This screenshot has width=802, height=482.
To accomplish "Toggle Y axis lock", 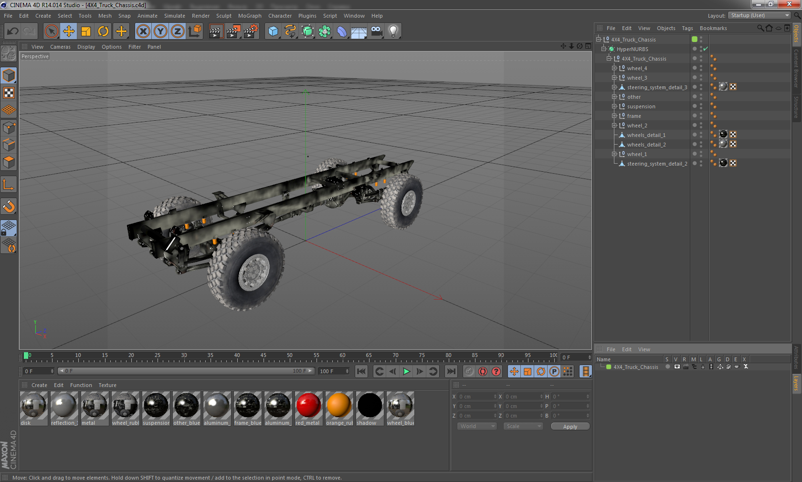I will tap(160, 31).
